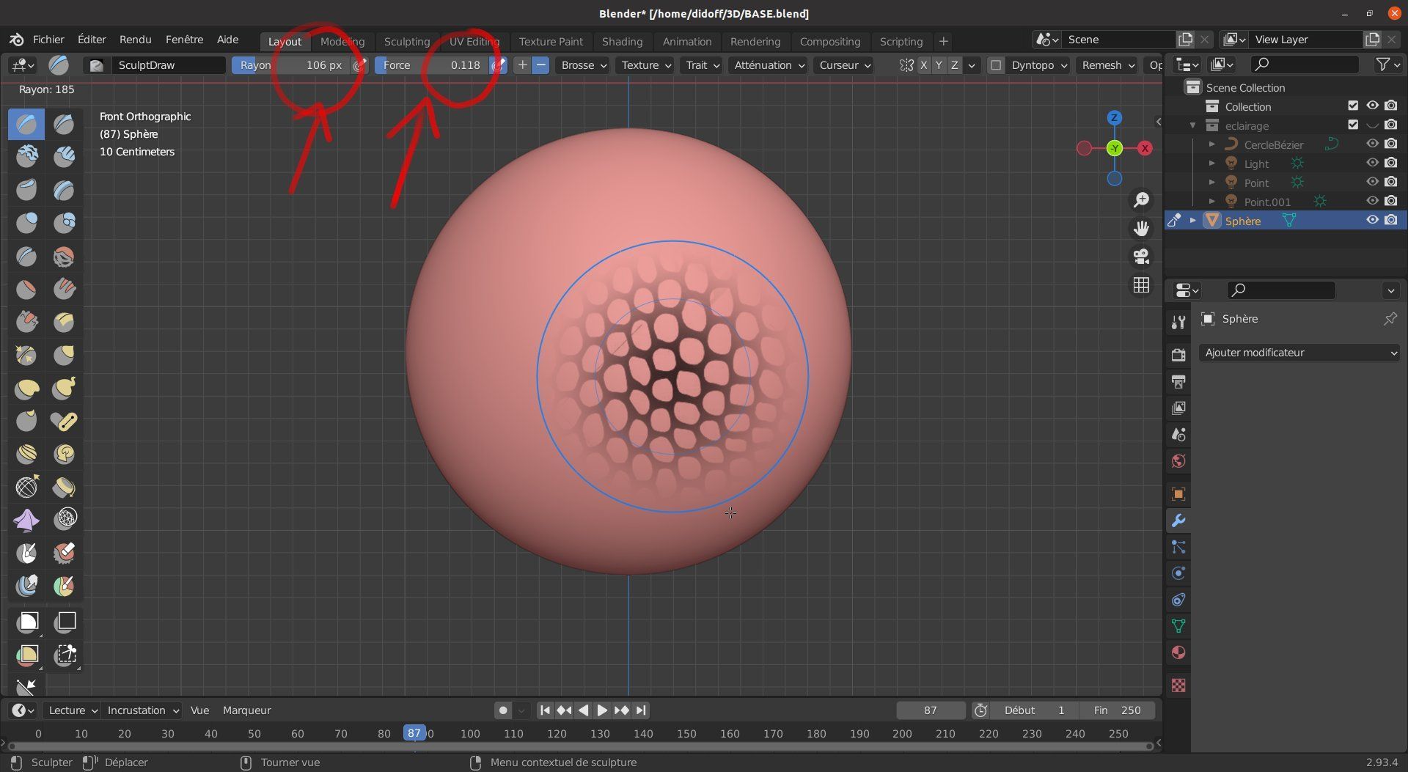
Task: Collapse the eclairage collection
Action: coord(1193,125)
